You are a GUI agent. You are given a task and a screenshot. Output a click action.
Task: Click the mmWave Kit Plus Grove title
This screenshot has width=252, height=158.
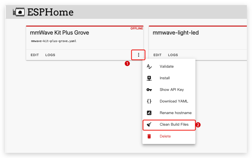(x=59, y=33)
